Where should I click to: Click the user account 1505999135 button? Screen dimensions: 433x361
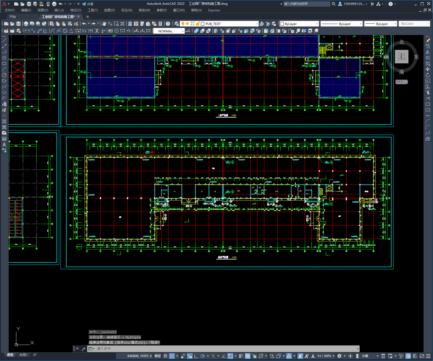point(353,4)
